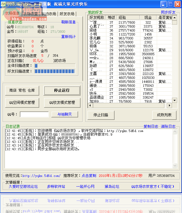Select friend row 杨倩
This screenshot has width=182, height=213.
[130, 46]
